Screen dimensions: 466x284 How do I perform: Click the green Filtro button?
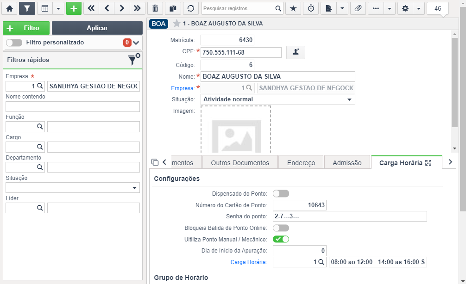coord(26,28)
